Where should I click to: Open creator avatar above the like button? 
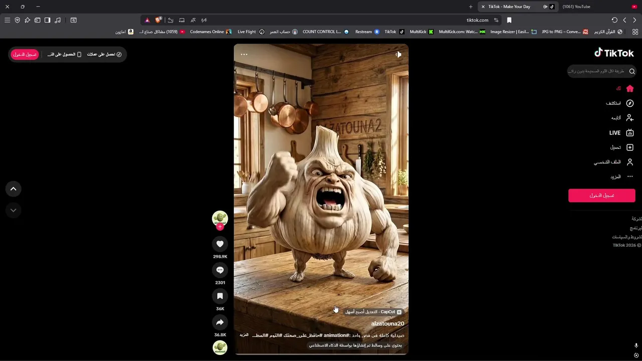tap(220, 219)
